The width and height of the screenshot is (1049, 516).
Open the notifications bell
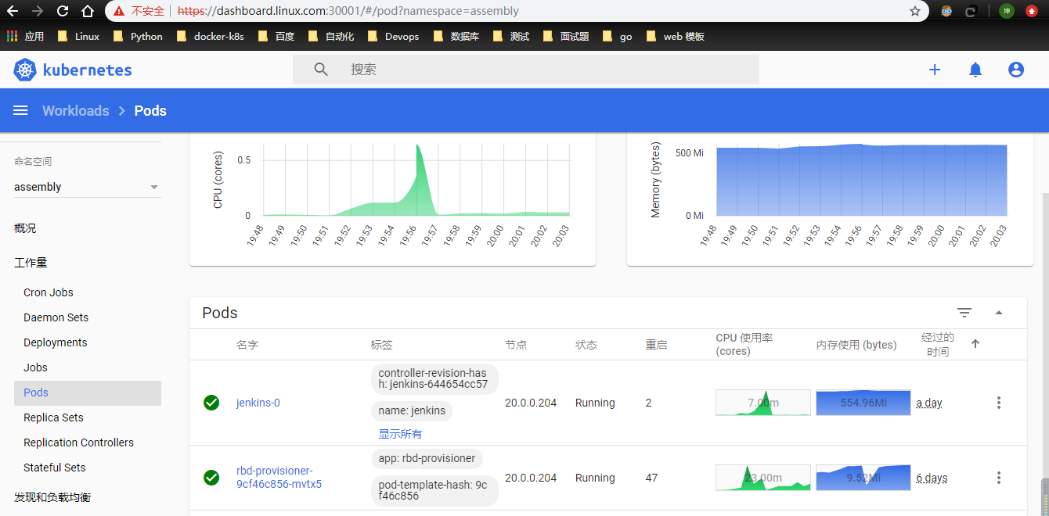(x=975, y=70)
